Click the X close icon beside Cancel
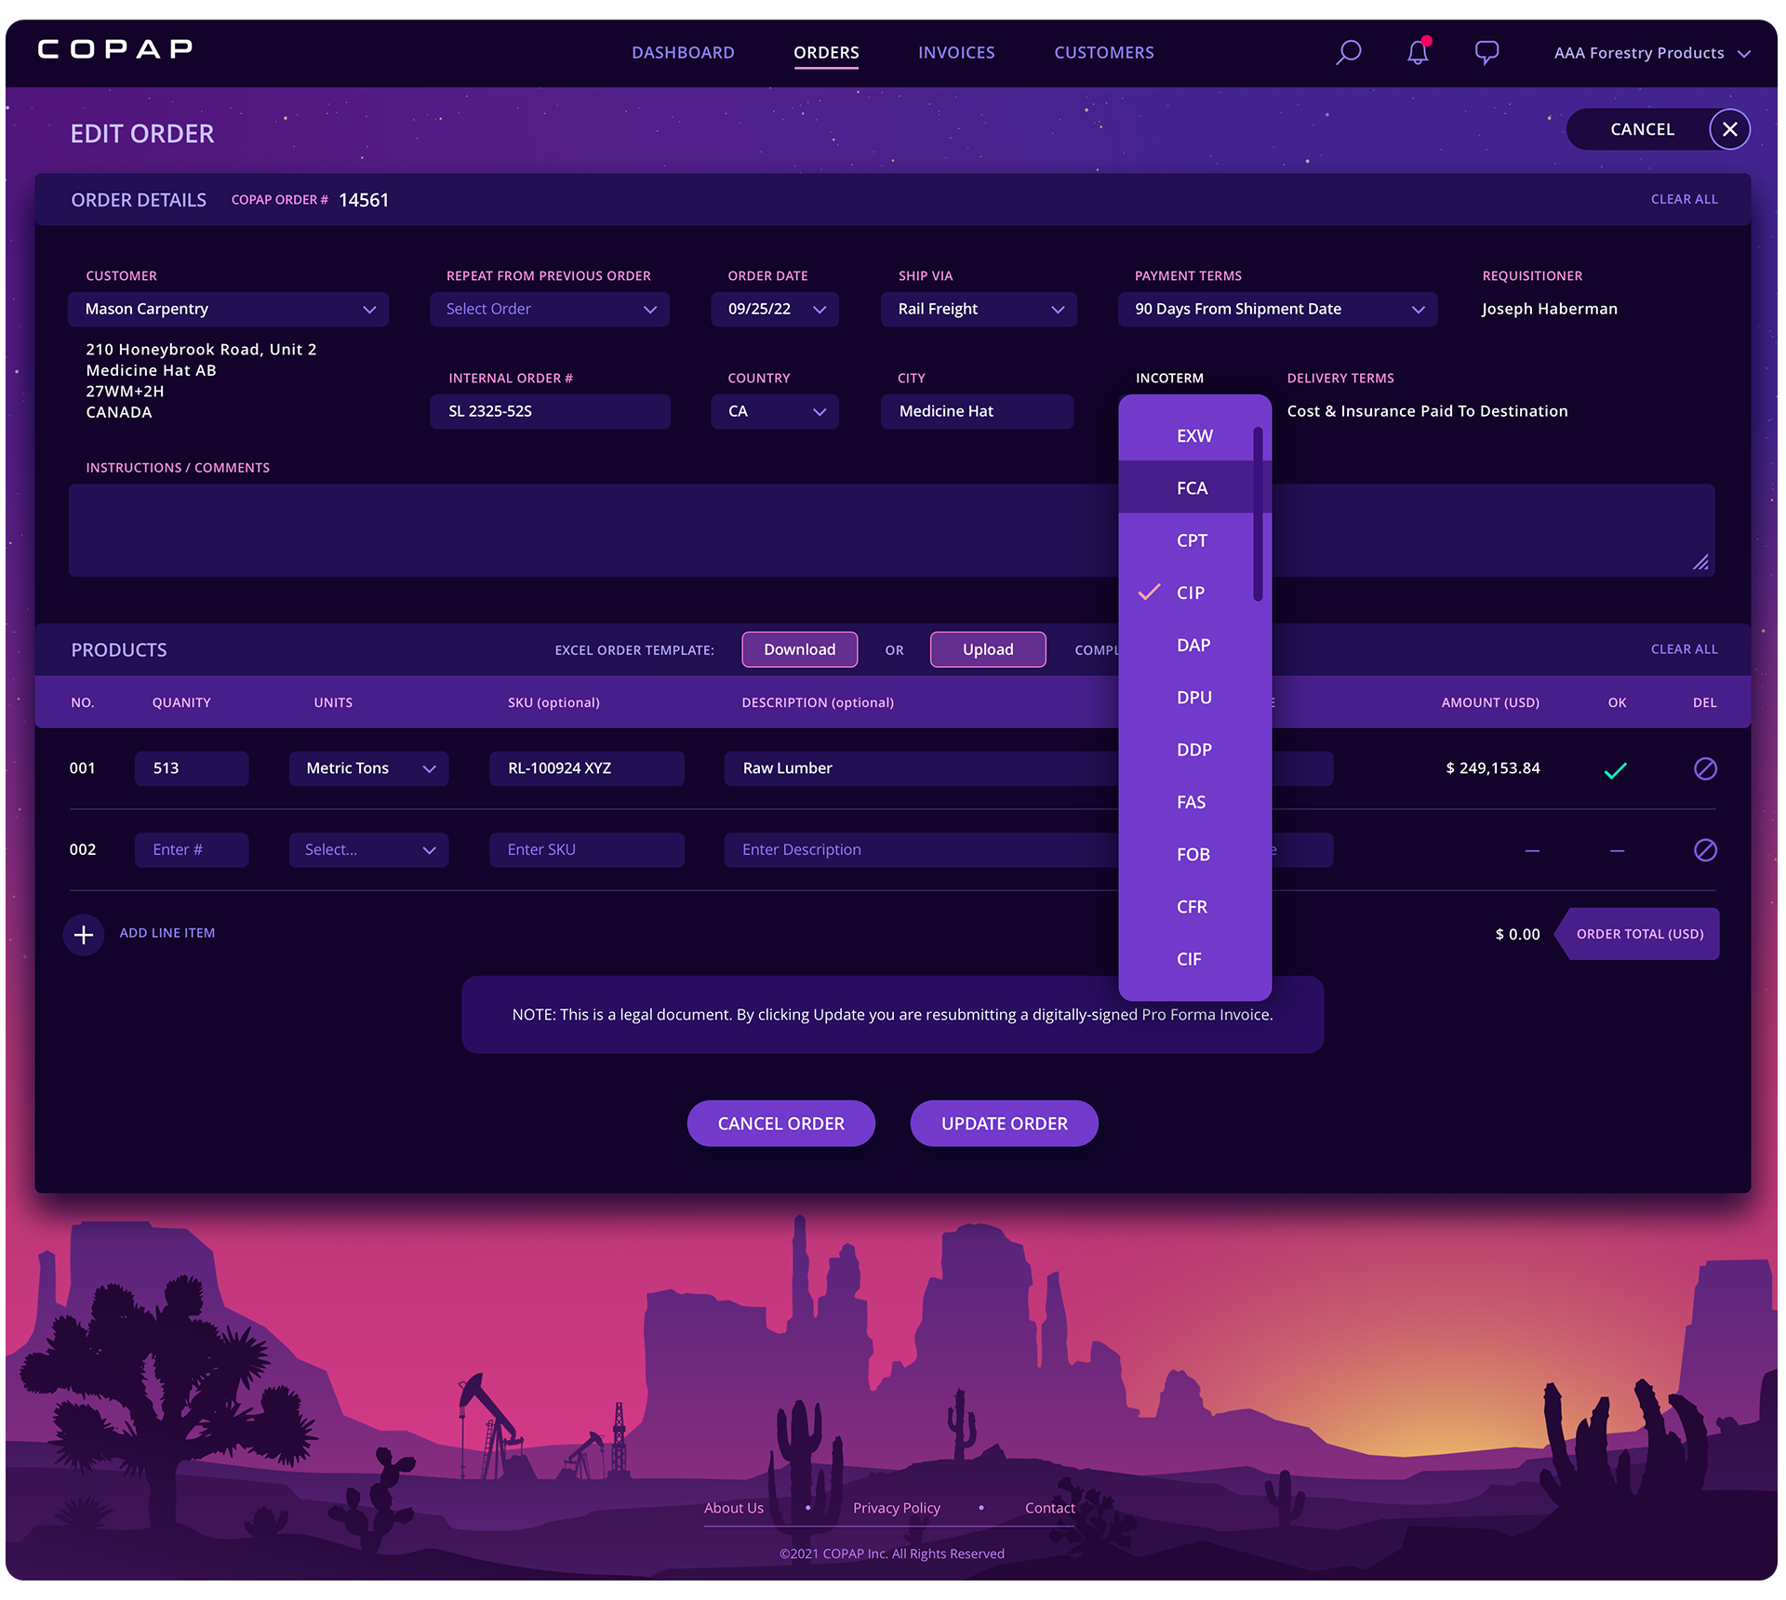This screenshot has height=1600, width=1786. pos(1729,129)
